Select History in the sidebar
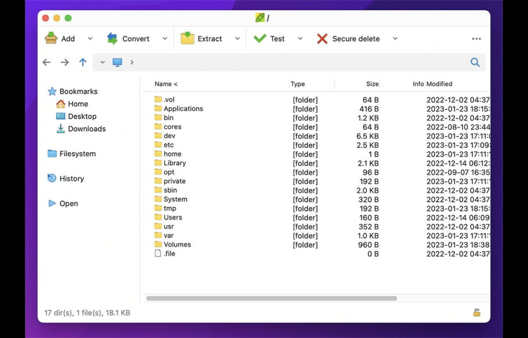Image resolution: width=528 pixels, height=338 pixels. (71, 179)
